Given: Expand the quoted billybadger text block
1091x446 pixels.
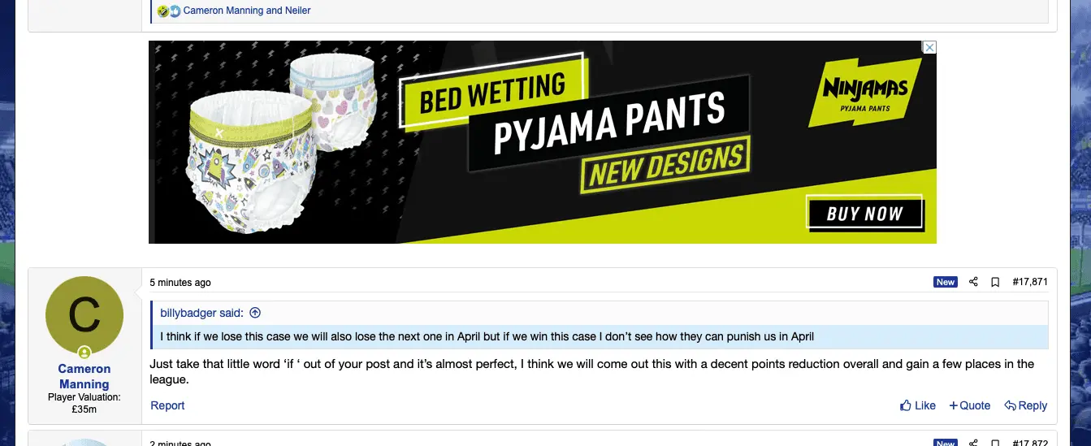Looking at the screenshot, I should (487, 336).
